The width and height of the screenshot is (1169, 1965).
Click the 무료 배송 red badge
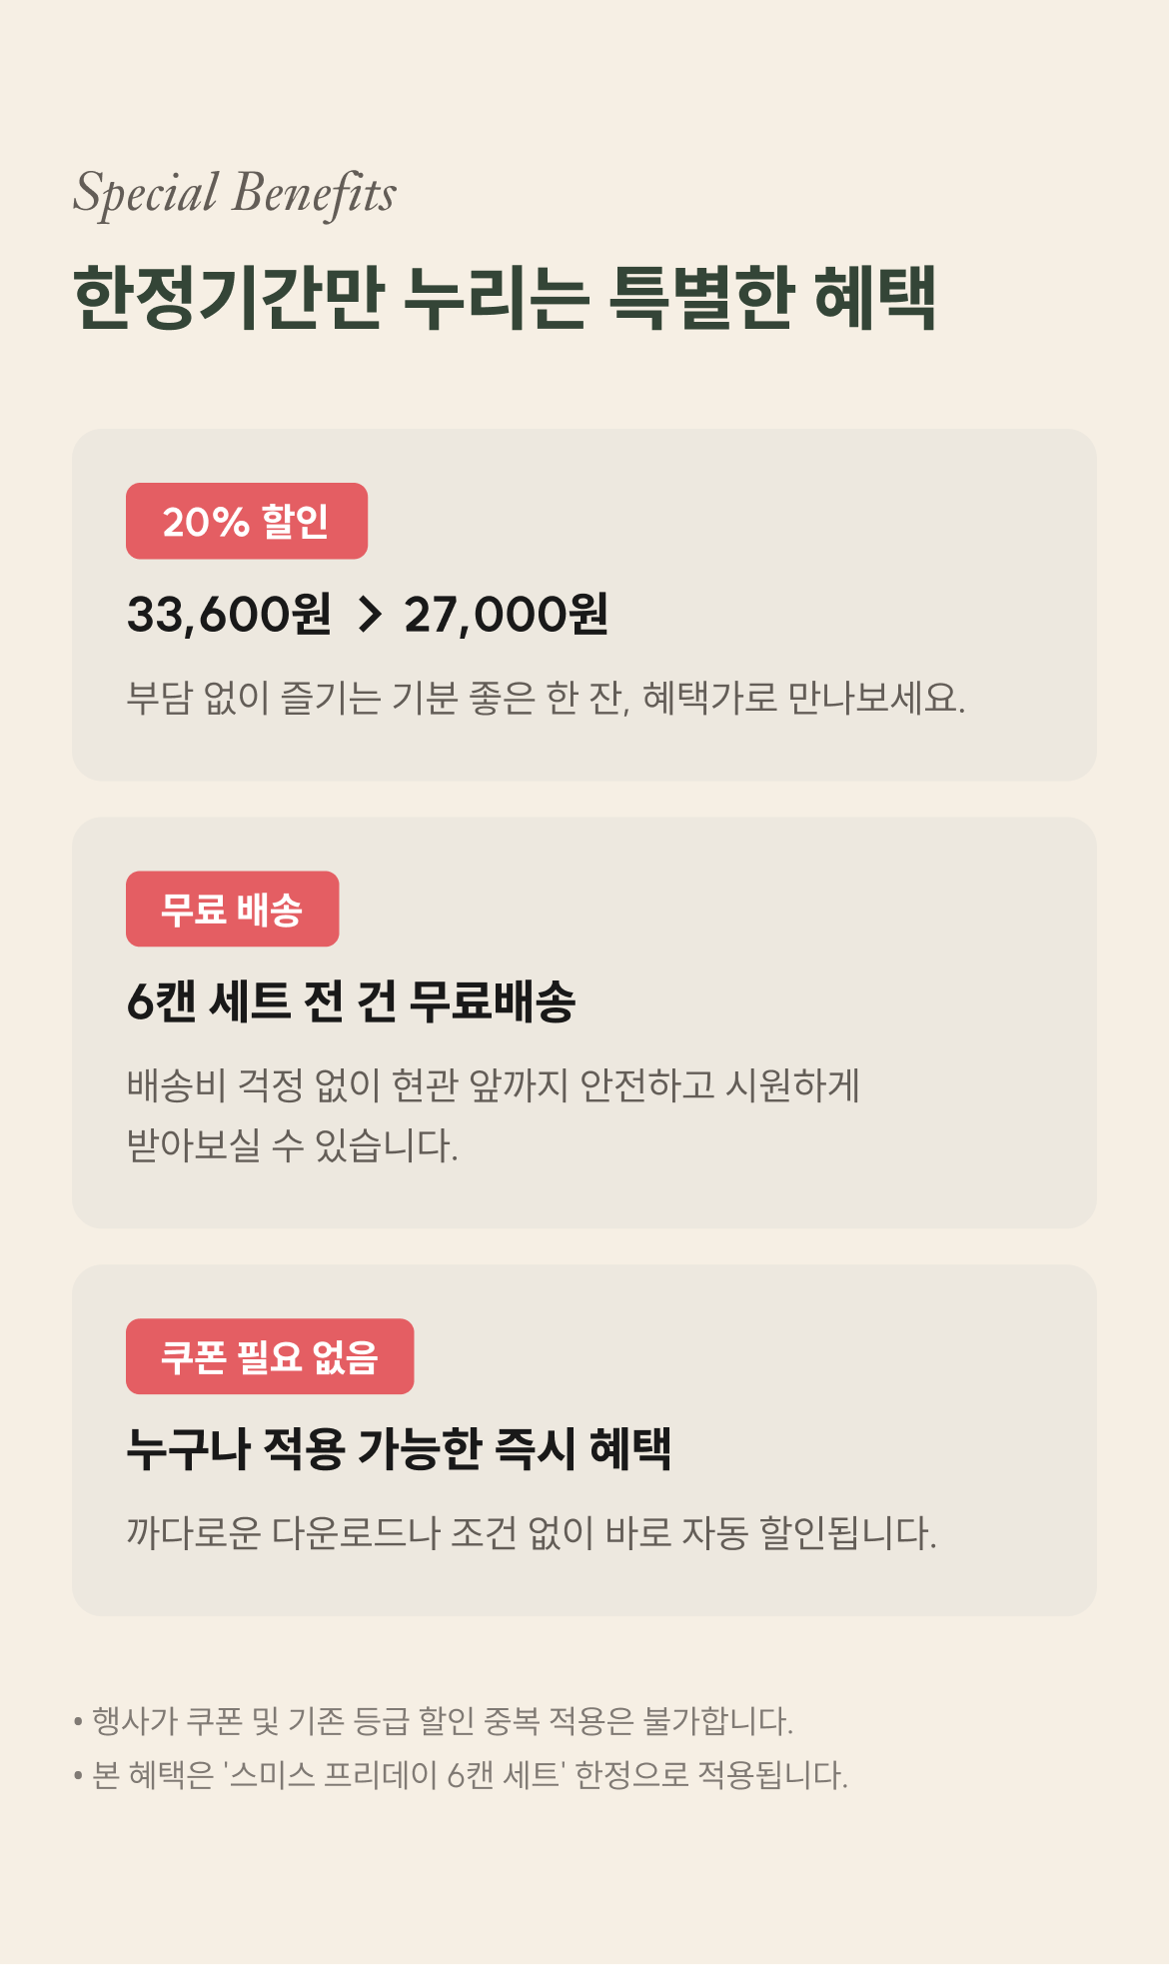232,909
